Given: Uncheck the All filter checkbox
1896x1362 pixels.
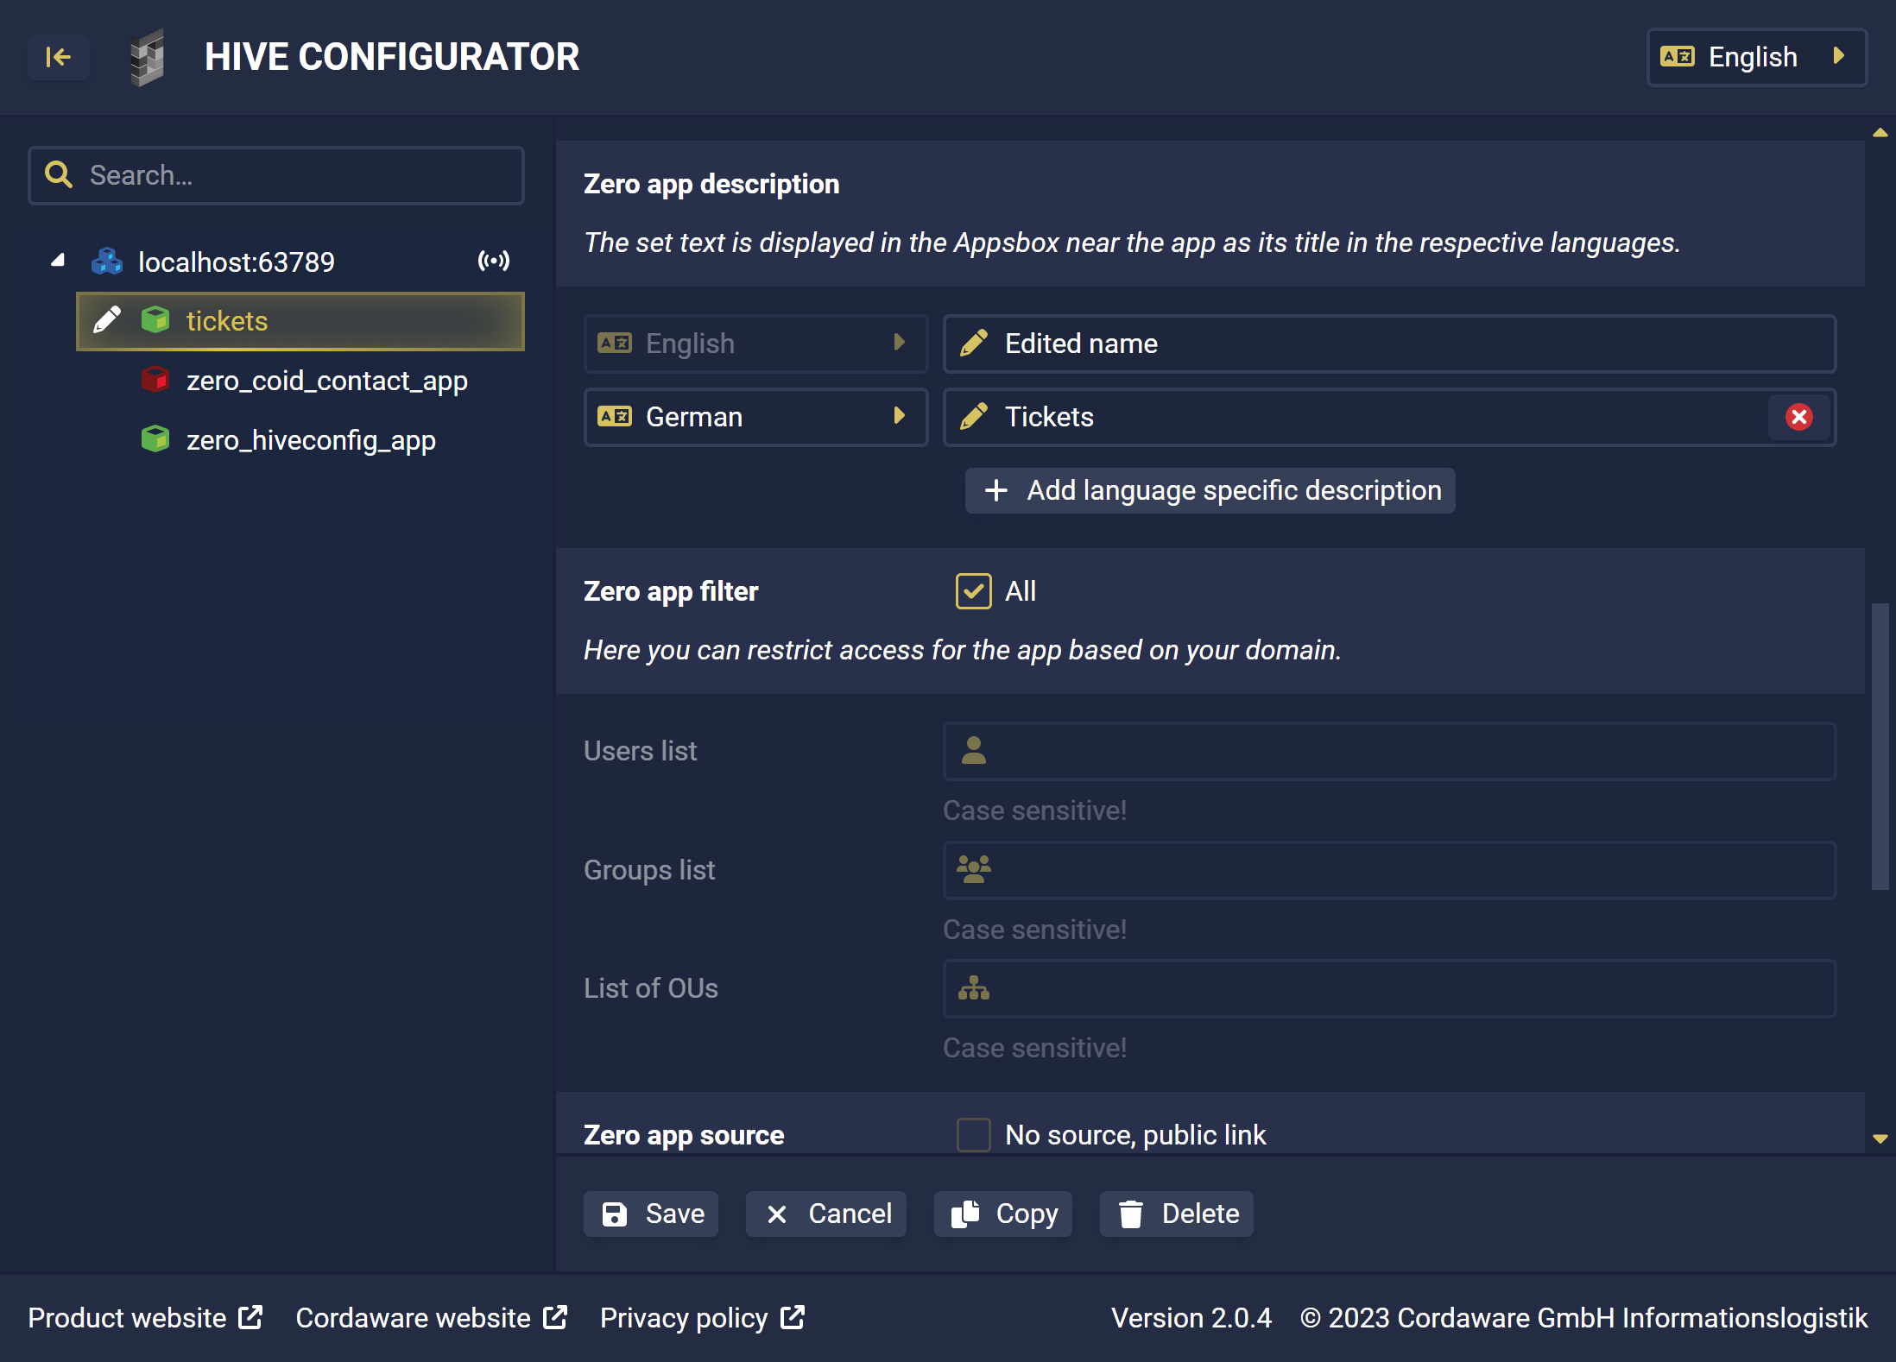Looking at the screenshot, I should coord(974,591).
